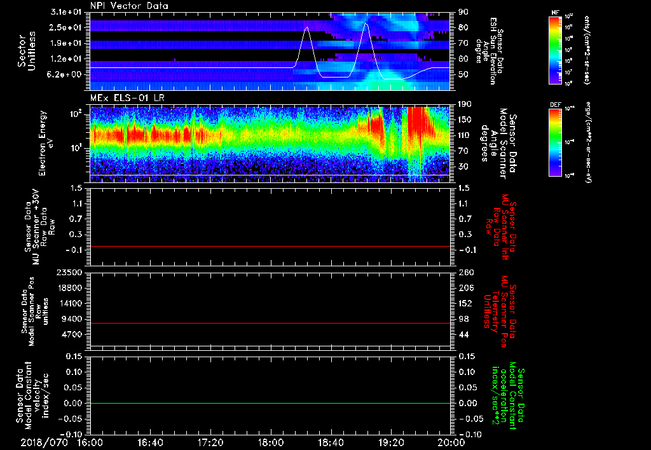Click the 2.5e+01 sector tick label
The image size is (651, 450).
(x=66, y=27)
